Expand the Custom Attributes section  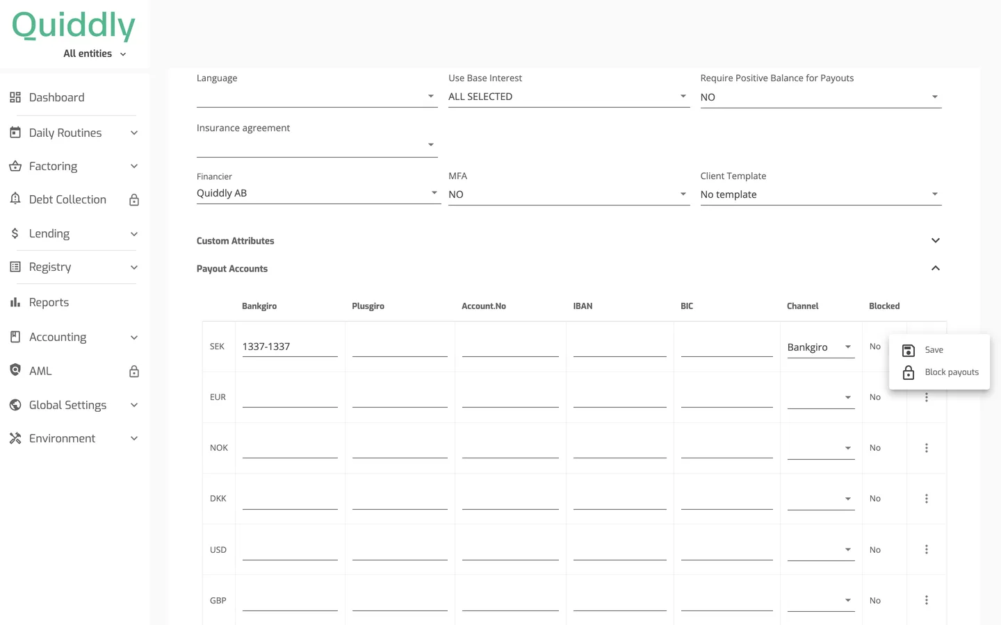coord(936,240)
